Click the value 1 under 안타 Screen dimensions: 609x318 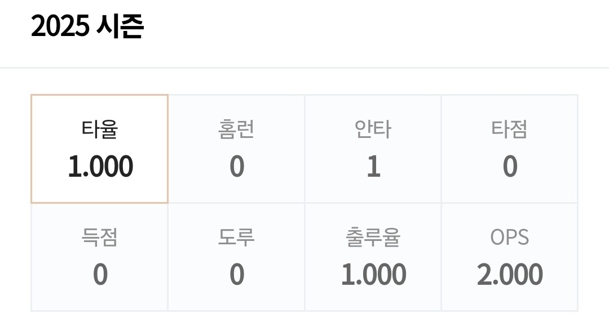coord(374,167)
